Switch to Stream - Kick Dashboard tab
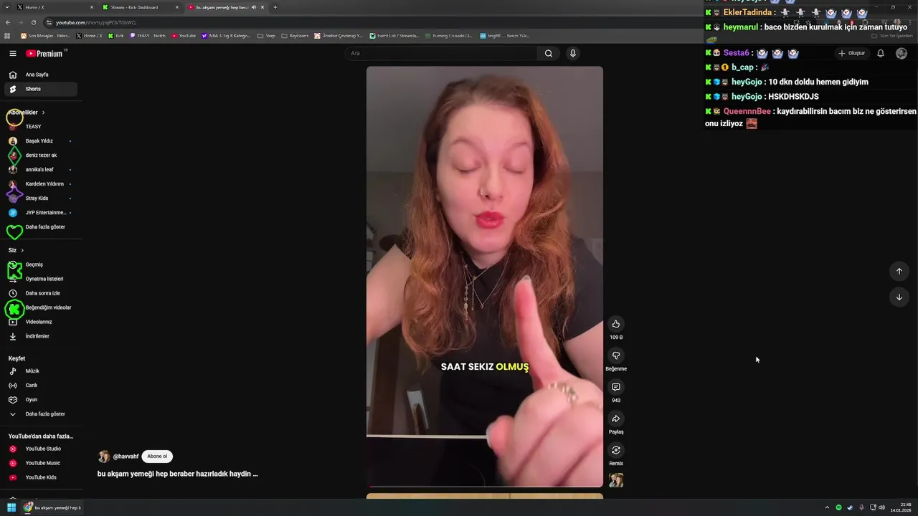This screenshot has width=918, height=516. (141, 7)
